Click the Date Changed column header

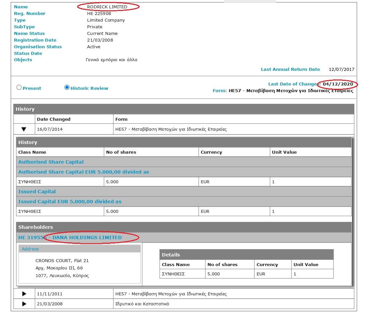(54, 119)
